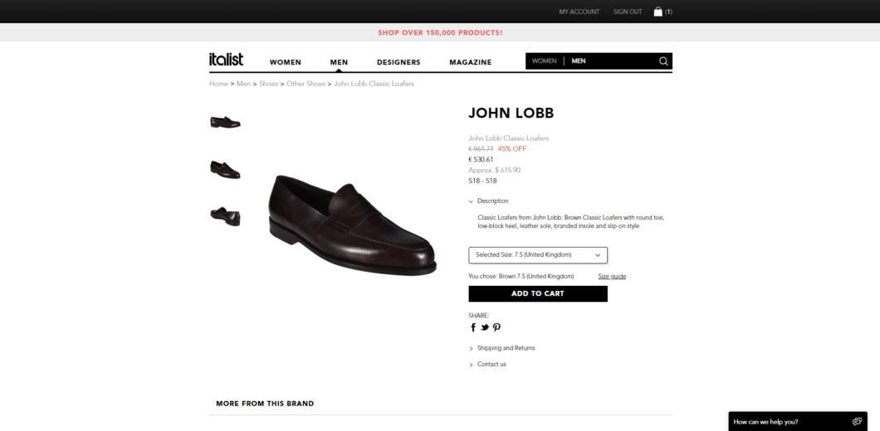Click ADD TO CART button

pyautogui.click(x=538, y=293)
